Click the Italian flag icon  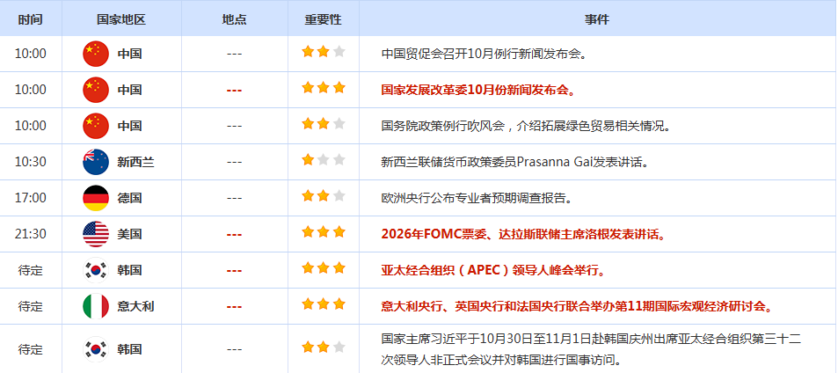[x=95, y=306]
